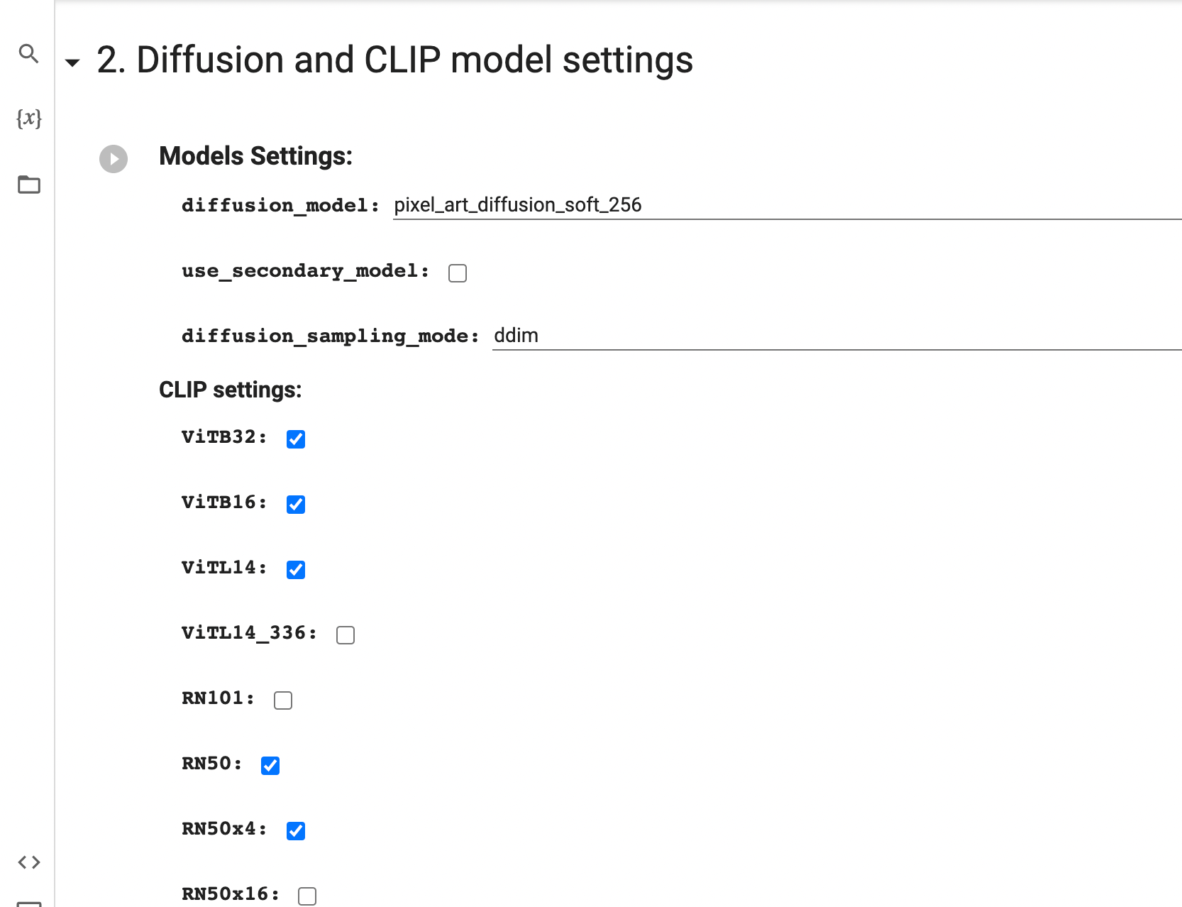
Task: Open the terminal icon at the sidebar bottom
Action: (29, 903)
